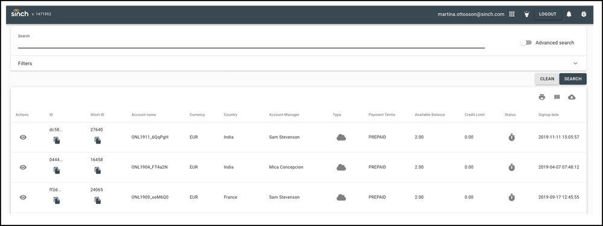
Task: Click cloud type icon for ONL1911_6QqPgH
Action: [x=341, y=137]
